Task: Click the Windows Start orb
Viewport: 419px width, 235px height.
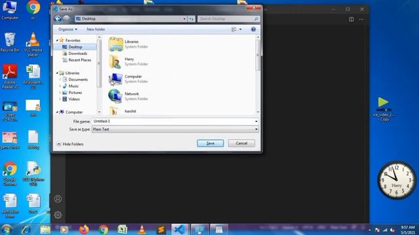Action: tap(7, 229)
